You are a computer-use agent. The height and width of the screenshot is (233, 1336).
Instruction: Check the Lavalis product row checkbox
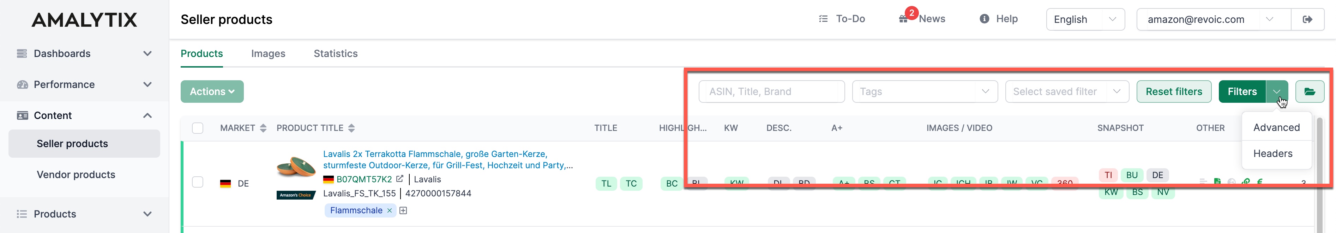pyautogui.click(x=198, y=182)
